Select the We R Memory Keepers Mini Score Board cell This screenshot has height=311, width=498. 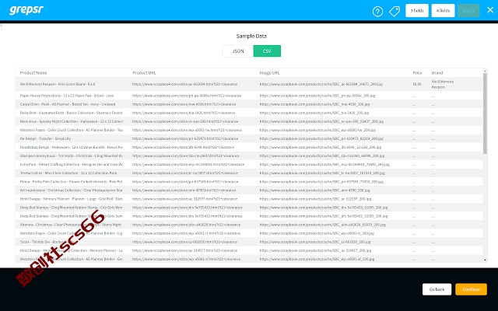(x=58, y=84)
